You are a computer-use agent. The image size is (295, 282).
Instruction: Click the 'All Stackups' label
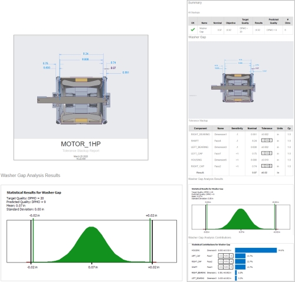click(194, 12)
